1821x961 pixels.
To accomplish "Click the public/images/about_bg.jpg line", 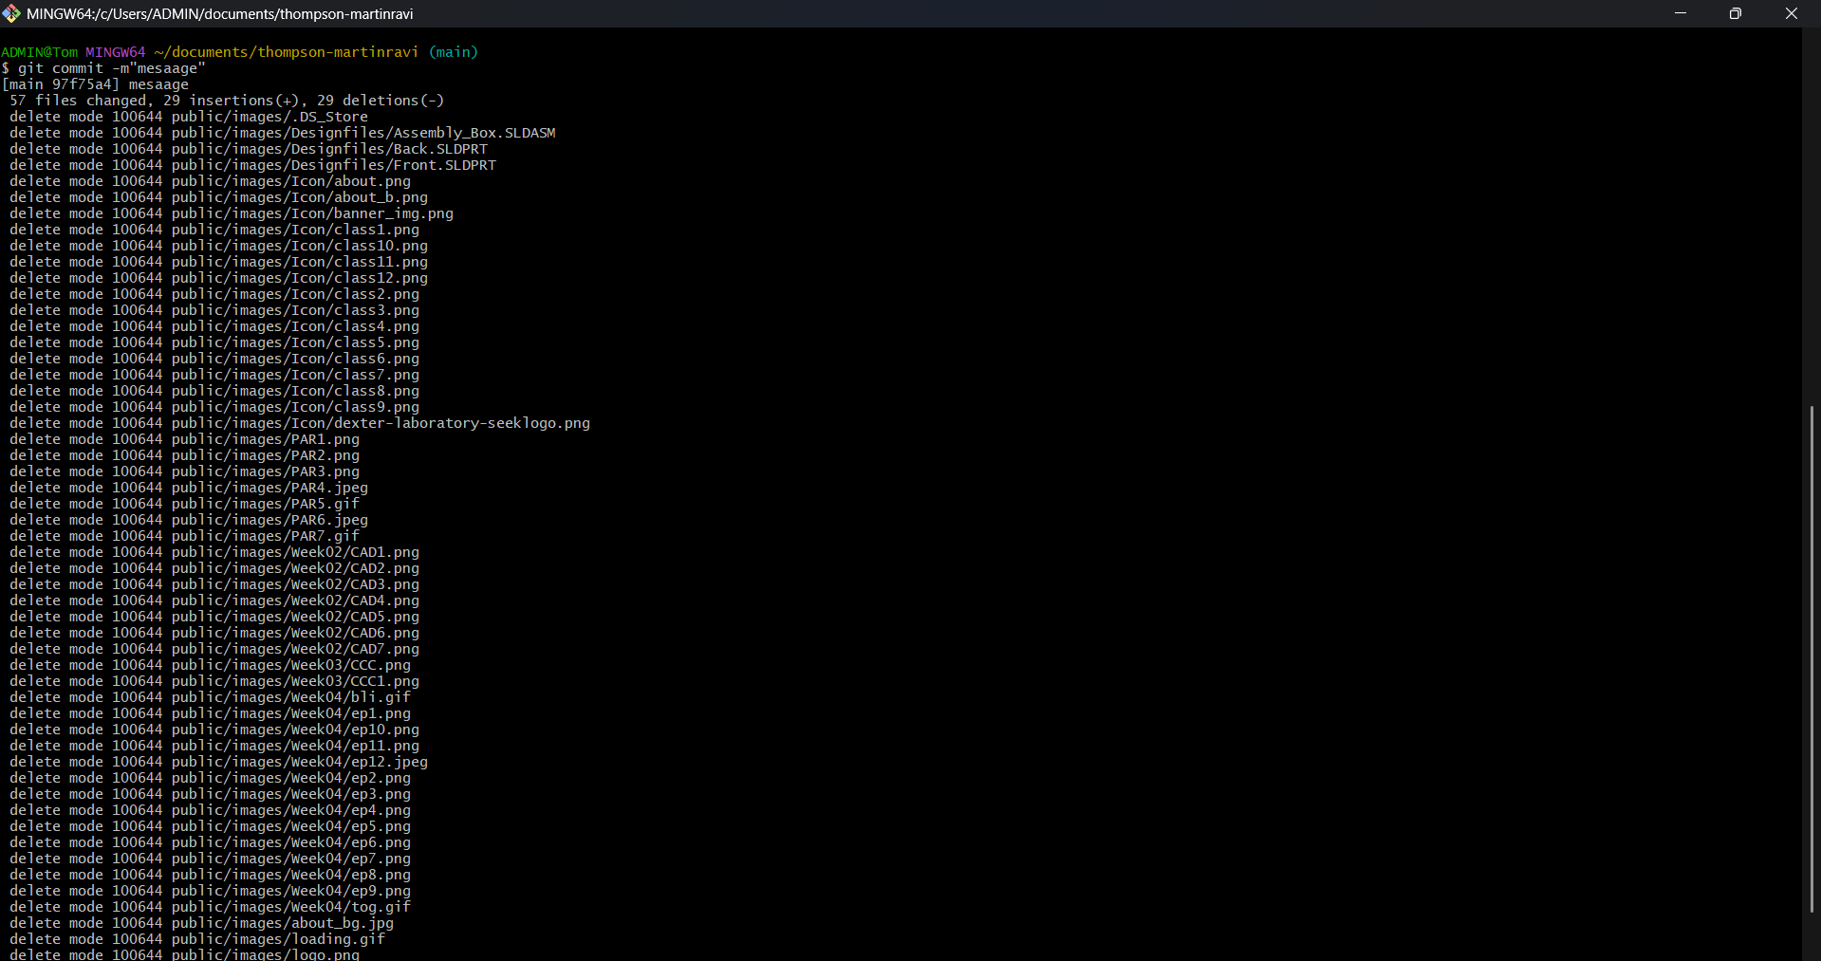I will click(x=202, y=923).
